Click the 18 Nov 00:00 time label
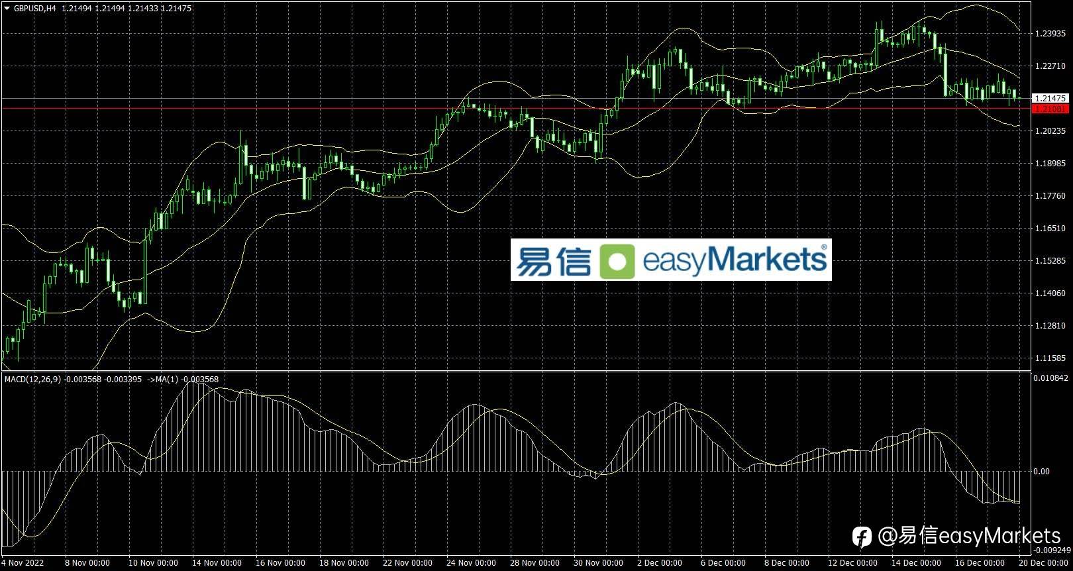This screenshot has height=571, width=1073. (x=344, y=563)
